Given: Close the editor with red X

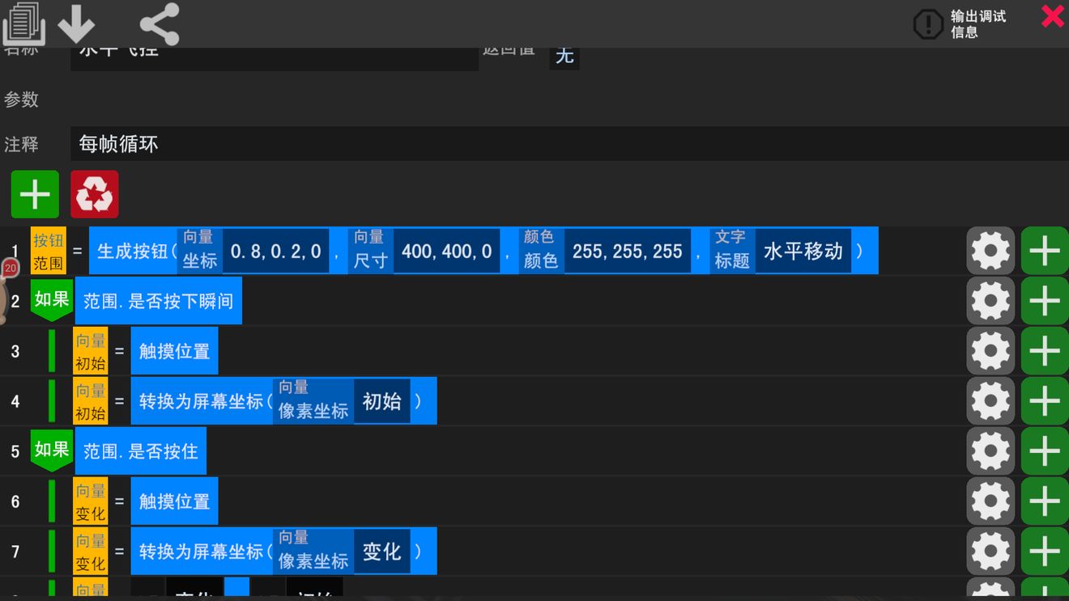Looking at the screenshot, I should (1053, 16).
